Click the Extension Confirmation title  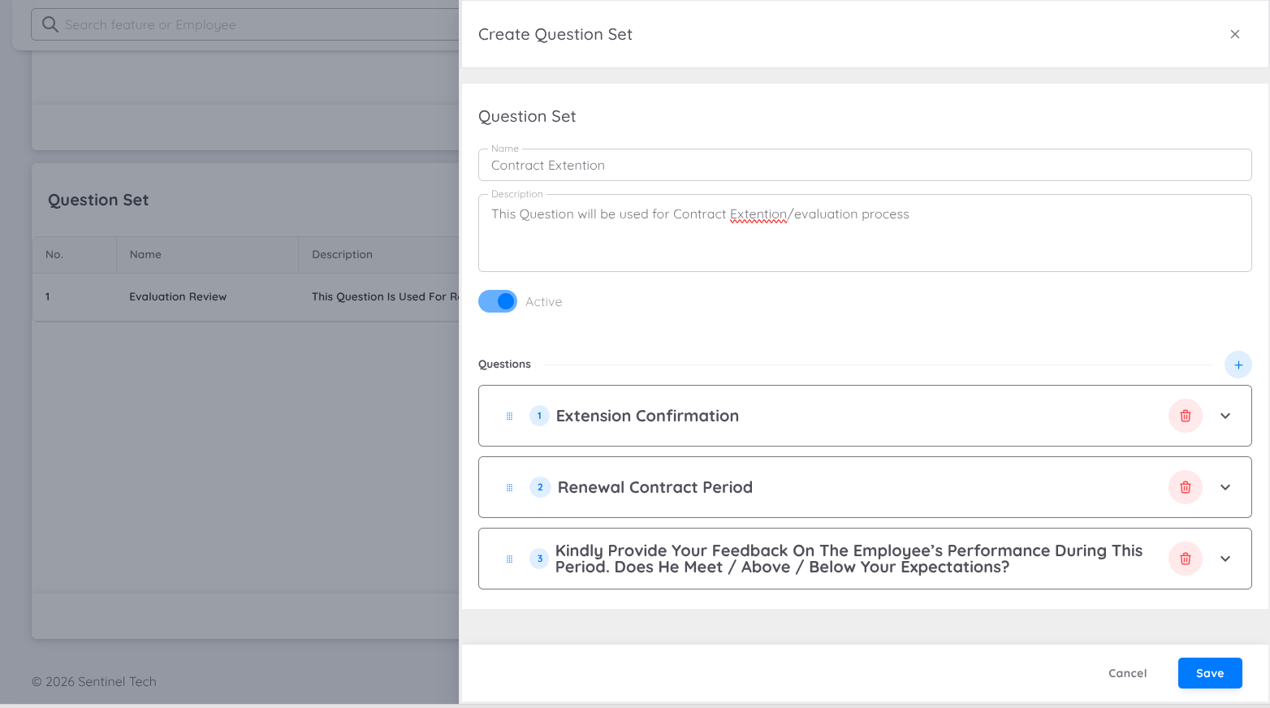647,416
